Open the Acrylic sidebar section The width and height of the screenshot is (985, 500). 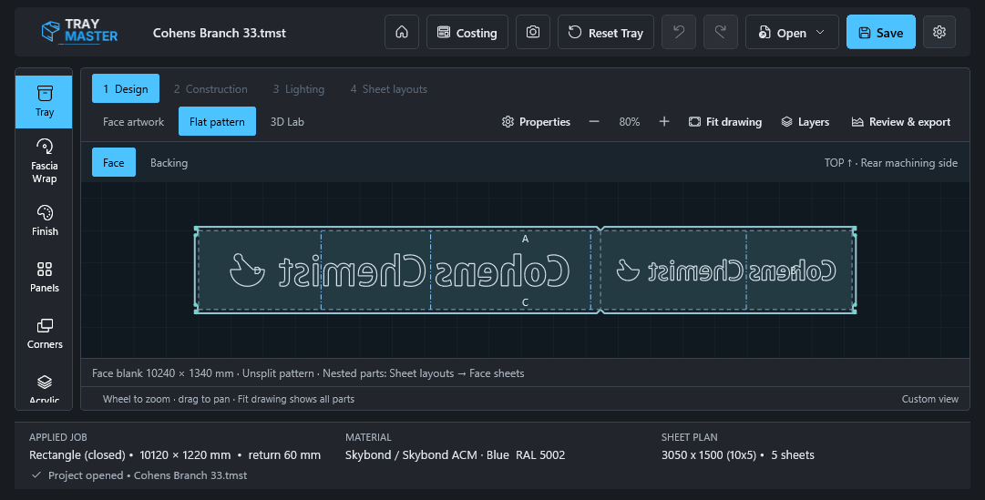[x=44, y=390]
